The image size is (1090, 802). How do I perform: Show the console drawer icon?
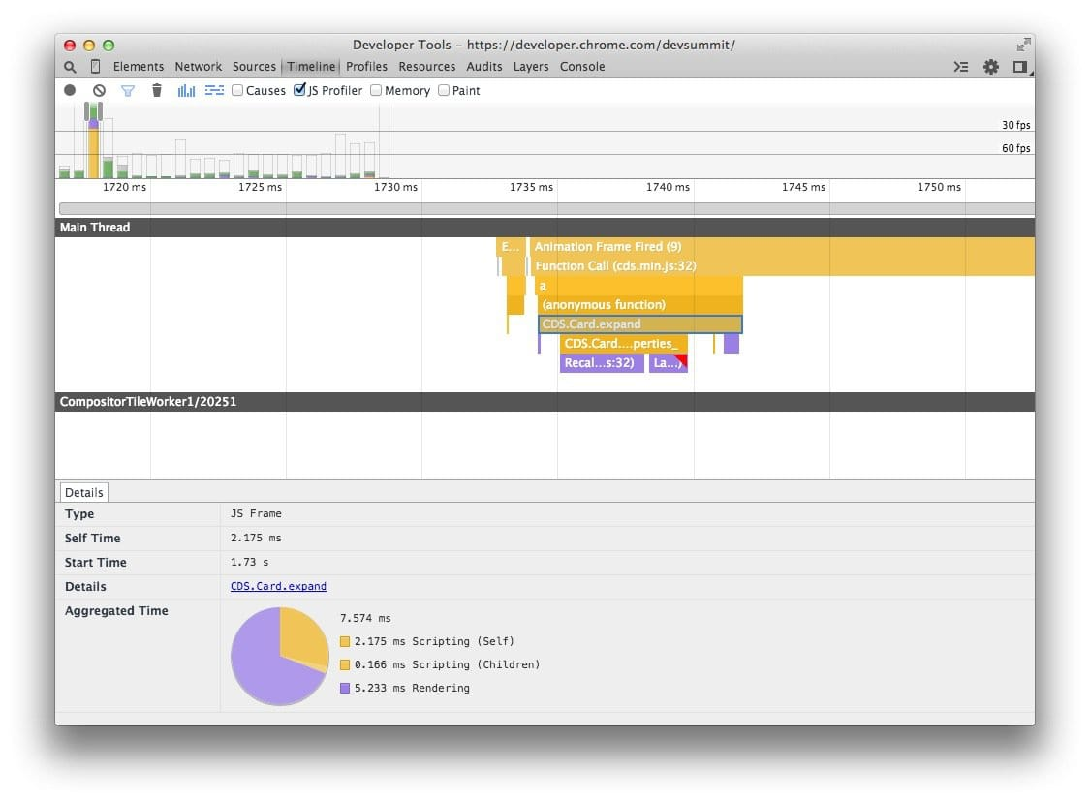point(961,67)
